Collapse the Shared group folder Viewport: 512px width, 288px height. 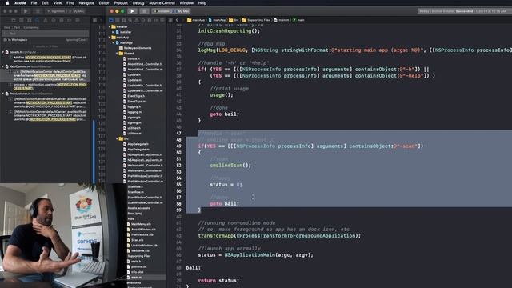coord(117,54)
